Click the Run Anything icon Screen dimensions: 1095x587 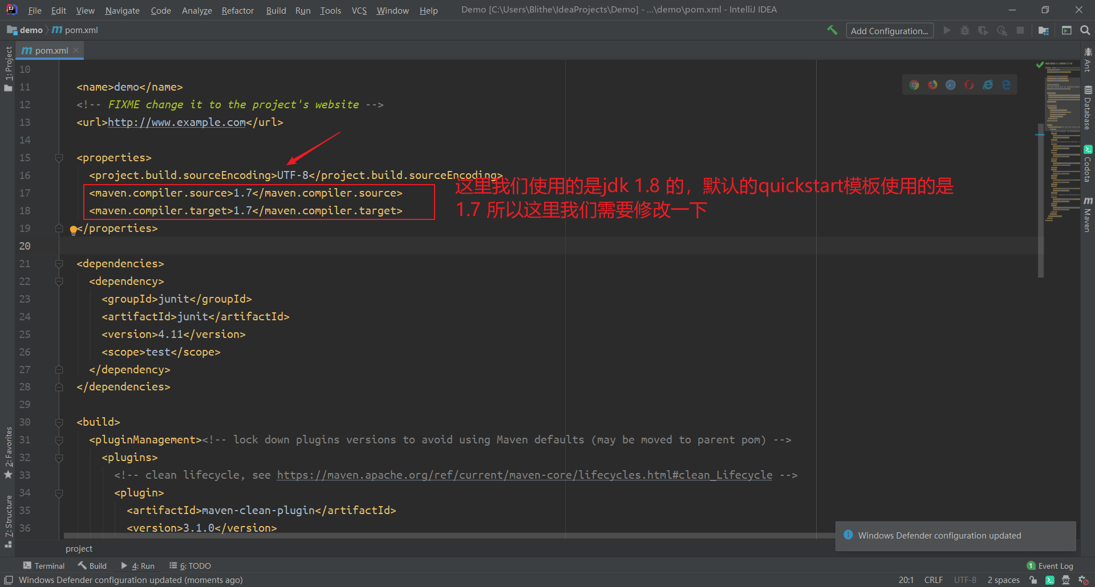pyautogui.click(x=1066, y=30)
